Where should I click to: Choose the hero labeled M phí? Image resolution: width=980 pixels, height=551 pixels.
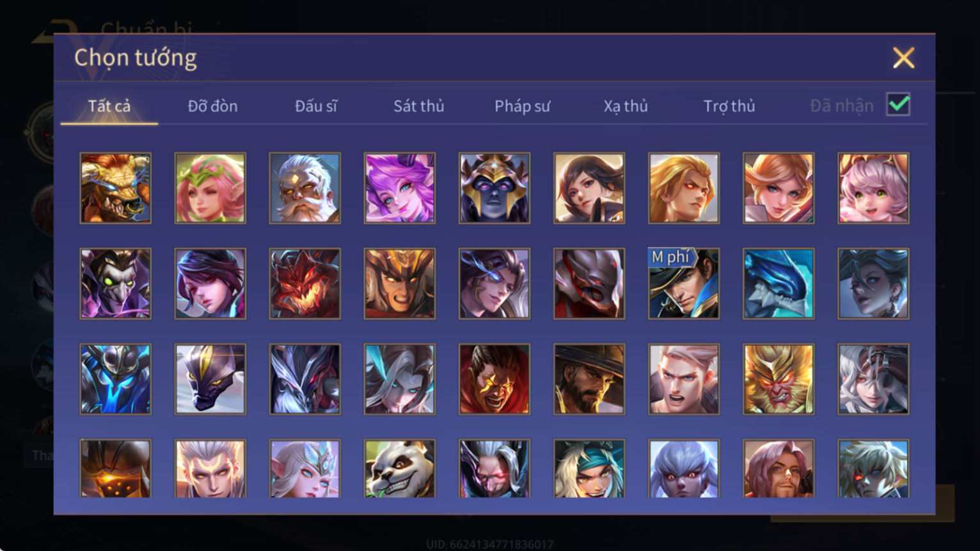click(x=684, y=283)
